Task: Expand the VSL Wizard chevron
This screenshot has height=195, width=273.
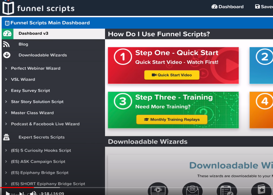Action: pyautogui.click(x=6, y=79)
